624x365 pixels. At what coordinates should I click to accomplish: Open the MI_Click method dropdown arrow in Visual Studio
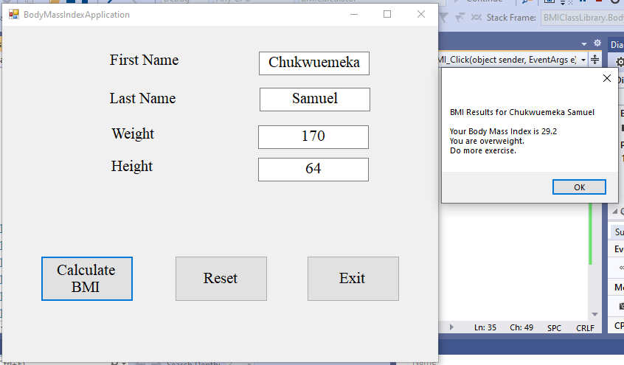tap(583, 60)
